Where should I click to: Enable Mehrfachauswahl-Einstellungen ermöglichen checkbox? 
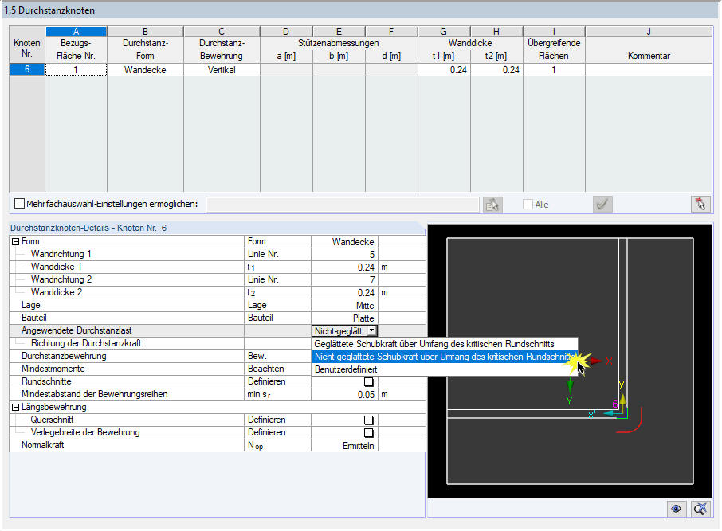(19, 204)
